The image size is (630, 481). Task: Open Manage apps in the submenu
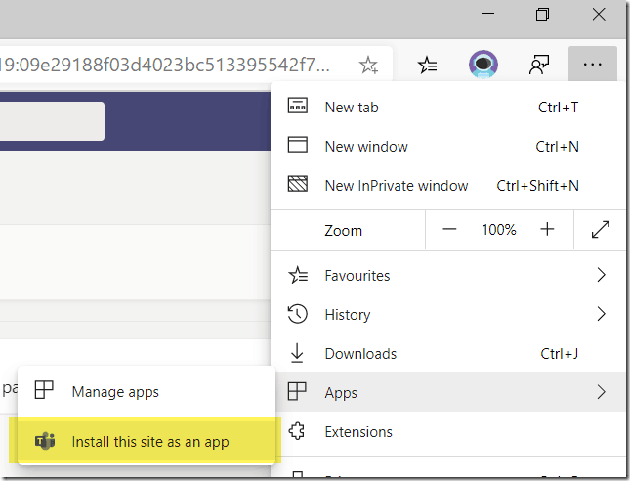click(x=115, y=392)
